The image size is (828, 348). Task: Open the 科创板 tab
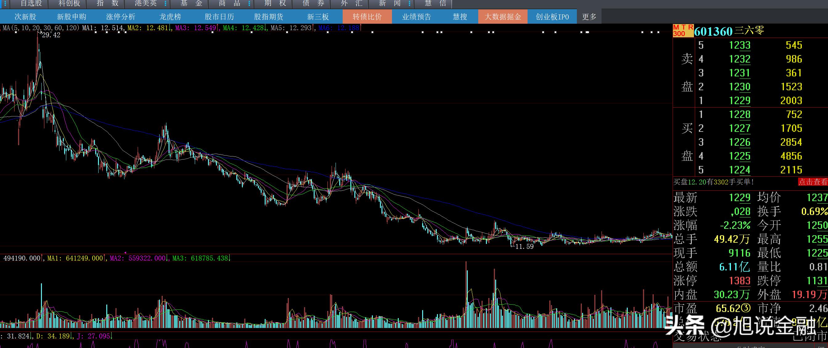coord(69,3)
